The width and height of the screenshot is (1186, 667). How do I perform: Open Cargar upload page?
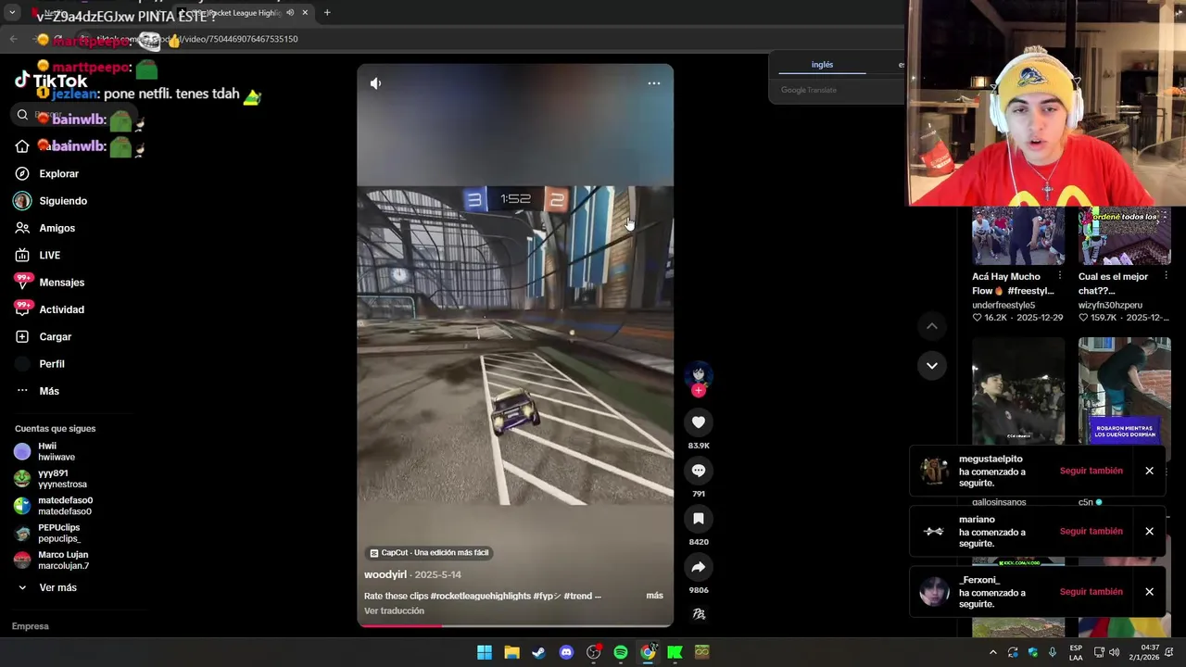(55, 337)
